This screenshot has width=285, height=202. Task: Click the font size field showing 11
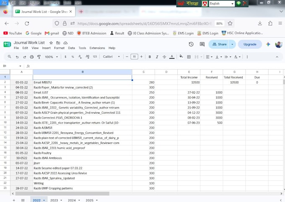click(134, 57)
